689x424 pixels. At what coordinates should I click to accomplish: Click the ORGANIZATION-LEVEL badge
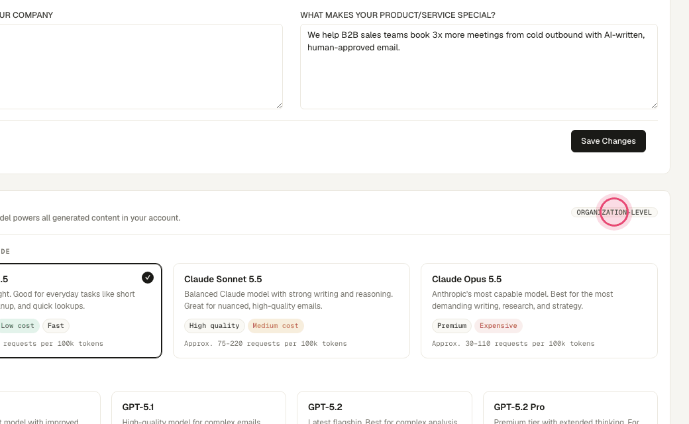[x=614, y=212]
